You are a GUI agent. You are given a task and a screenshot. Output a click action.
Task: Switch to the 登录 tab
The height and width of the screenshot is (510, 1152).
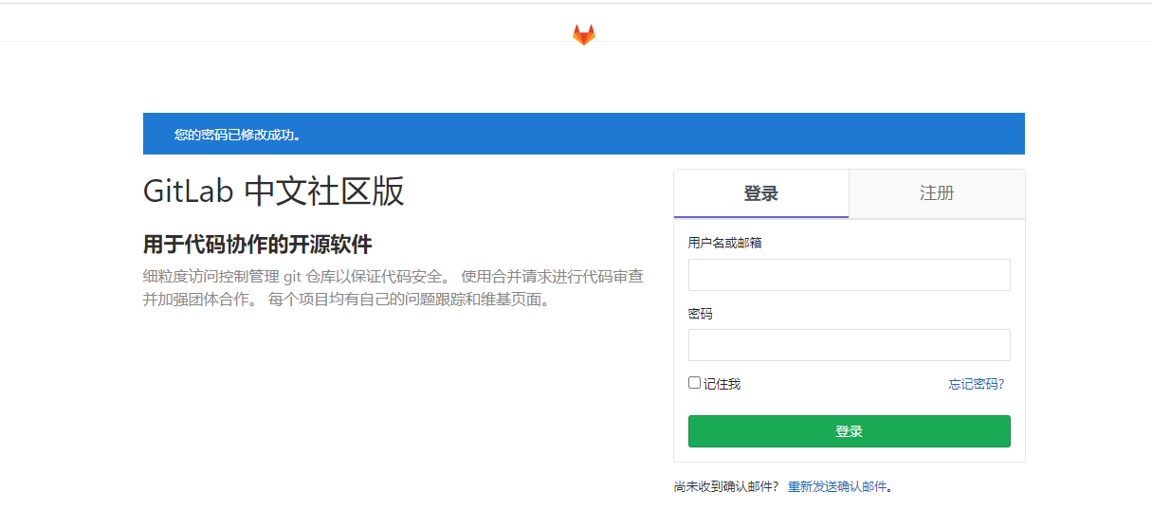[x=761, y=193]
